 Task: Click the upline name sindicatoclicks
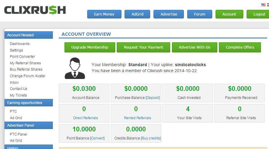190,65
